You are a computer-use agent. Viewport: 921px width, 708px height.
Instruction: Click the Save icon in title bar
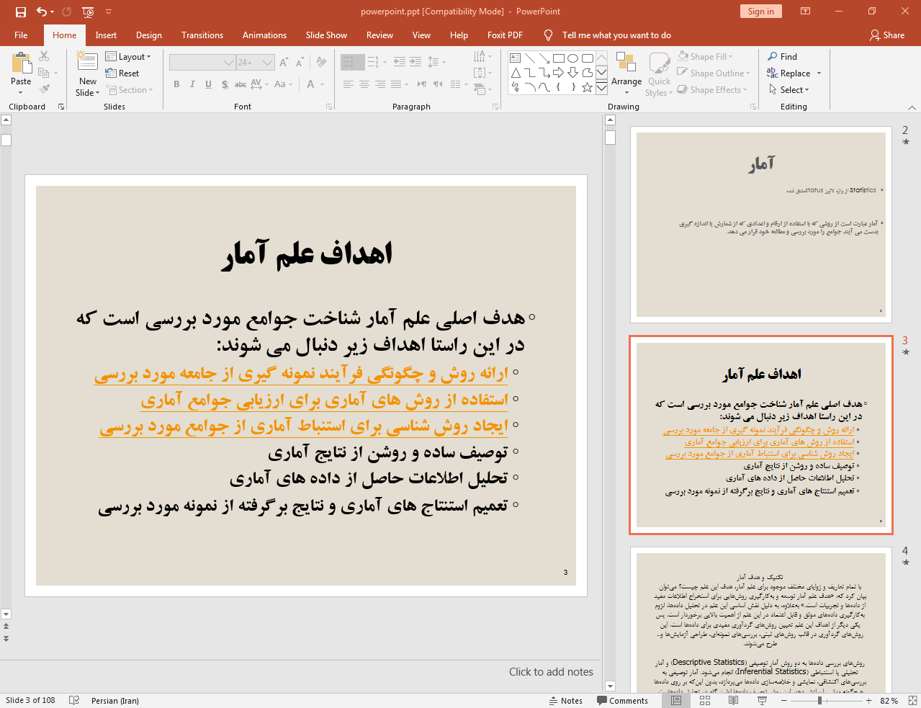tap(20, 12)
